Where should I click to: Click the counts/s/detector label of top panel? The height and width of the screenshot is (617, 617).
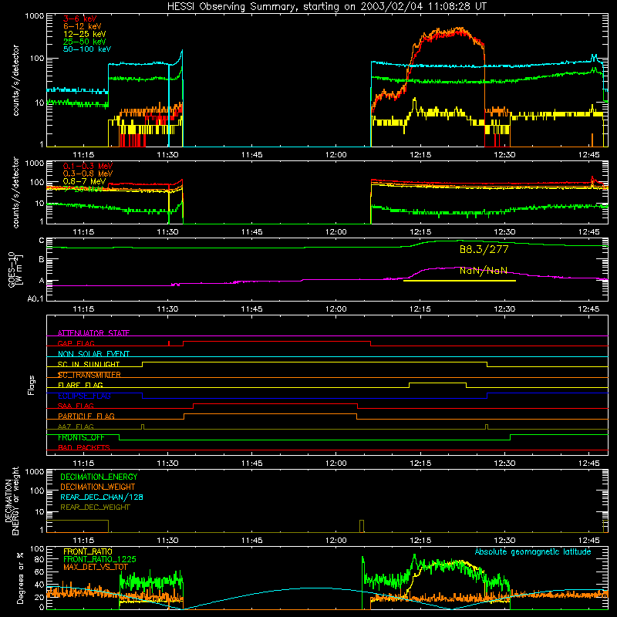pos(15,80)
